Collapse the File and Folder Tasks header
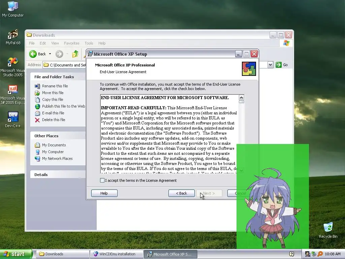Image resolution: width=345 pixels, height=259 pixels. tap(58, 77)
